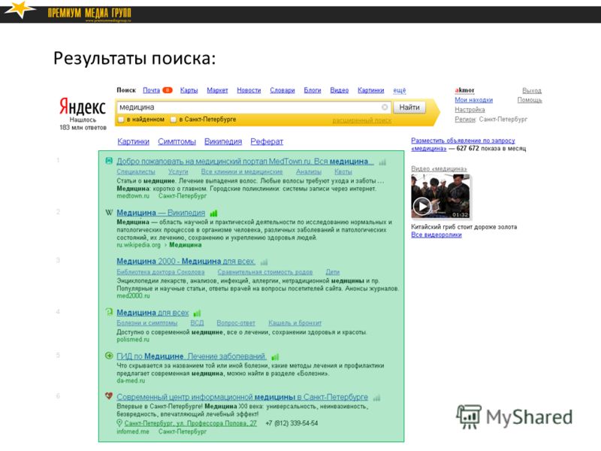Switch to the Блоги tab

(x=313, y=90)
